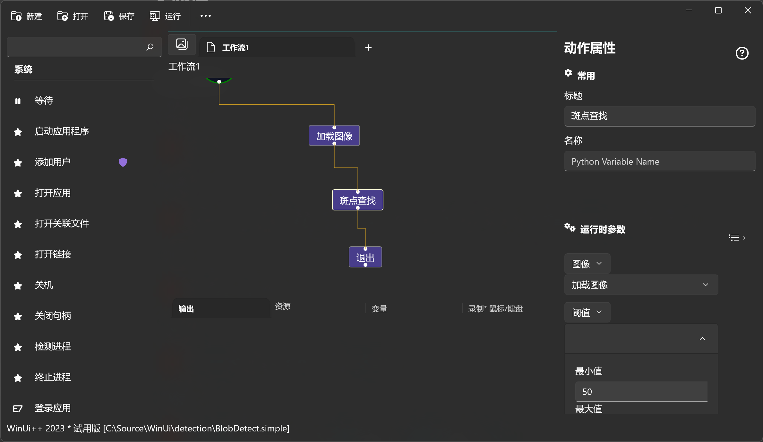Open the image preview panel beside the workflow tab
This screenshot has height=442, width=763.
[182, 44]
